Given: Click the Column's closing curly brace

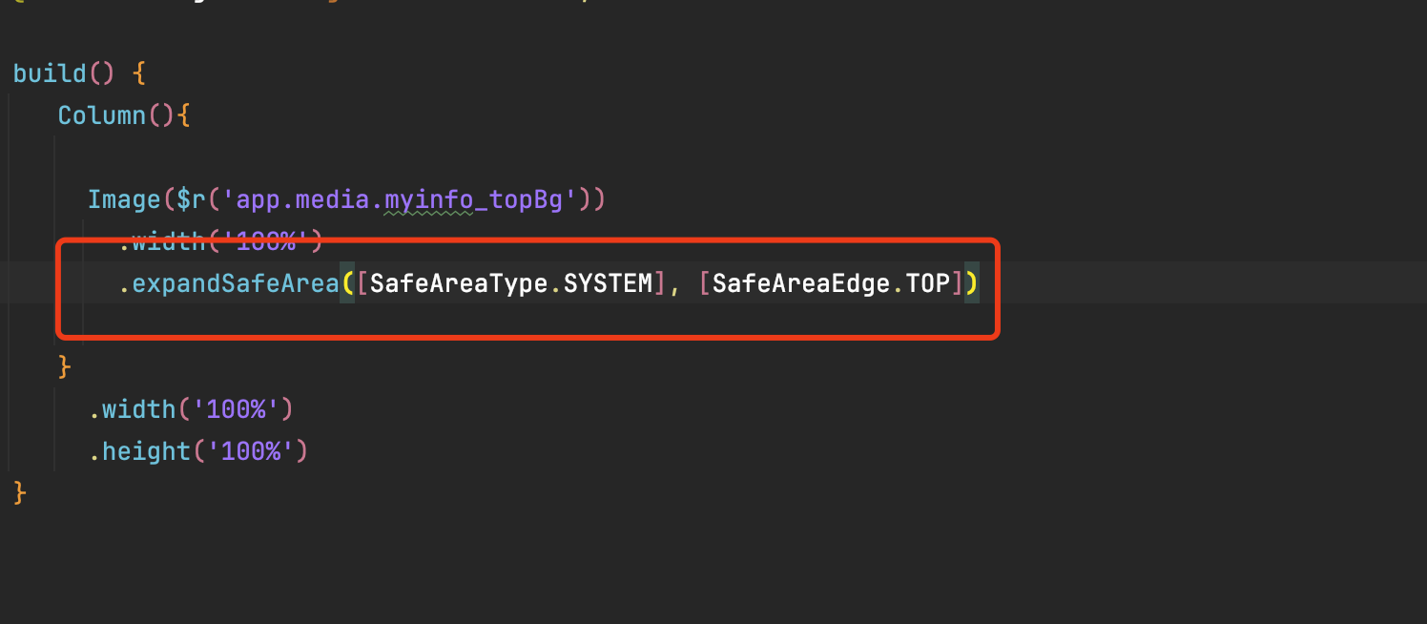Looking at the screenshot, I should click(x=65, y=366).
